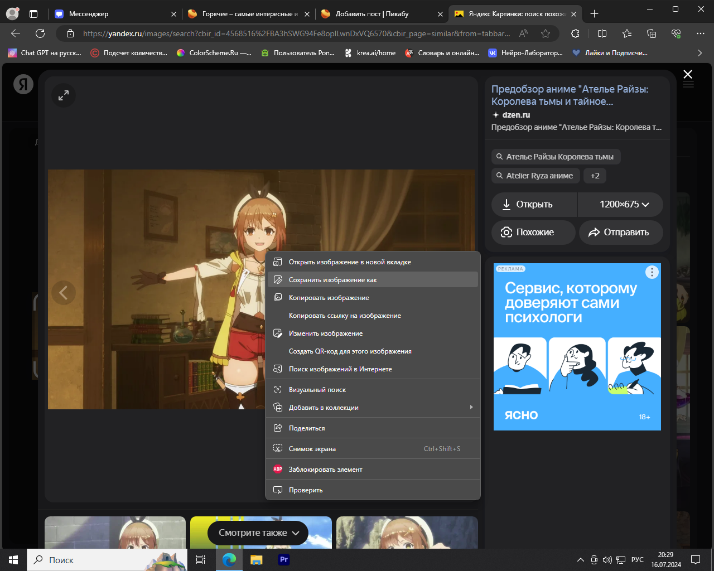Click the fullscreen expand icon on image viewer

[64, 95]
